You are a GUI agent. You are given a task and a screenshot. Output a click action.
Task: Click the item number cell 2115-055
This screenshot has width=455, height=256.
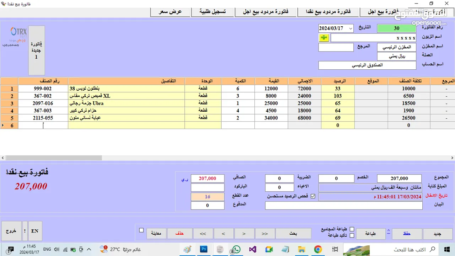pos(43,118)
